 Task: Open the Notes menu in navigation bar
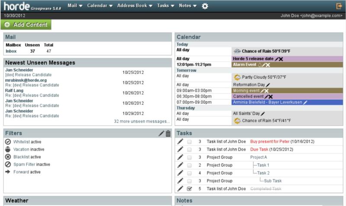pos(187,6)
